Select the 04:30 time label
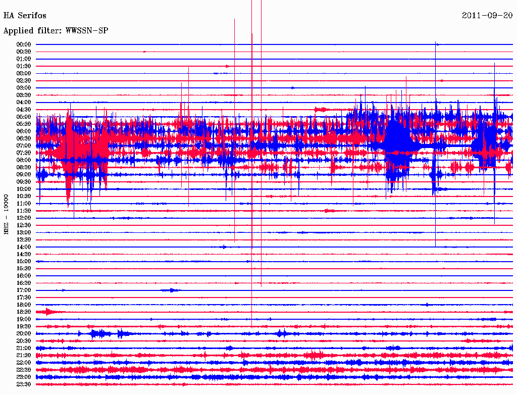The width and height of the screenshot is (517, 394). pos(24,110)
